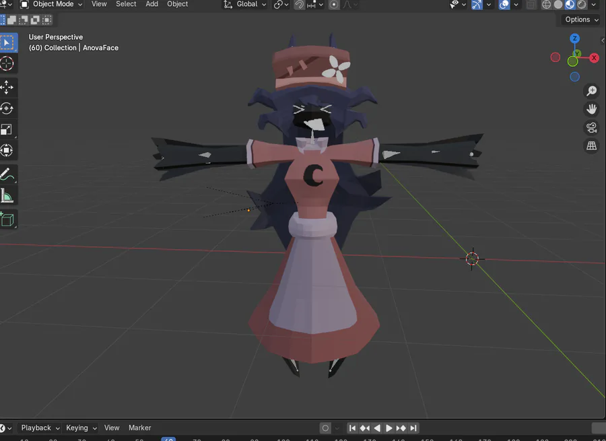Viewport: 606px width, 441px height.
Task: Choose the Move tool
Action: [x=7, y=88]
